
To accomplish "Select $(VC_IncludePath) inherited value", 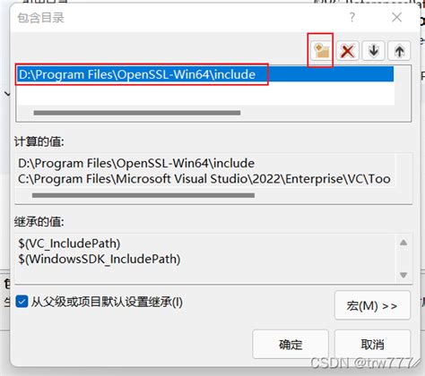I will (x=69, y=244).
